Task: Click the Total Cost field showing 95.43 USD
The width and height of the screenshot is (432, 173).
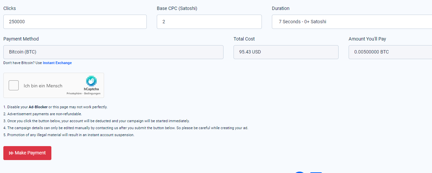Action: tap(286, 52)
